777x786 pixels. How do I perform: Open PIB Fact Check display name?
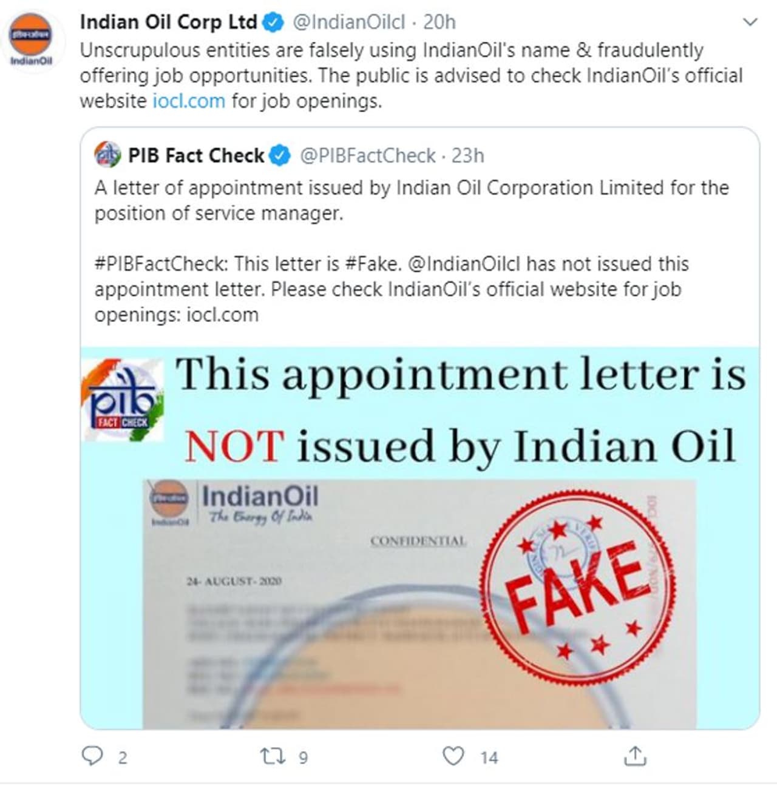coord(197,156)
